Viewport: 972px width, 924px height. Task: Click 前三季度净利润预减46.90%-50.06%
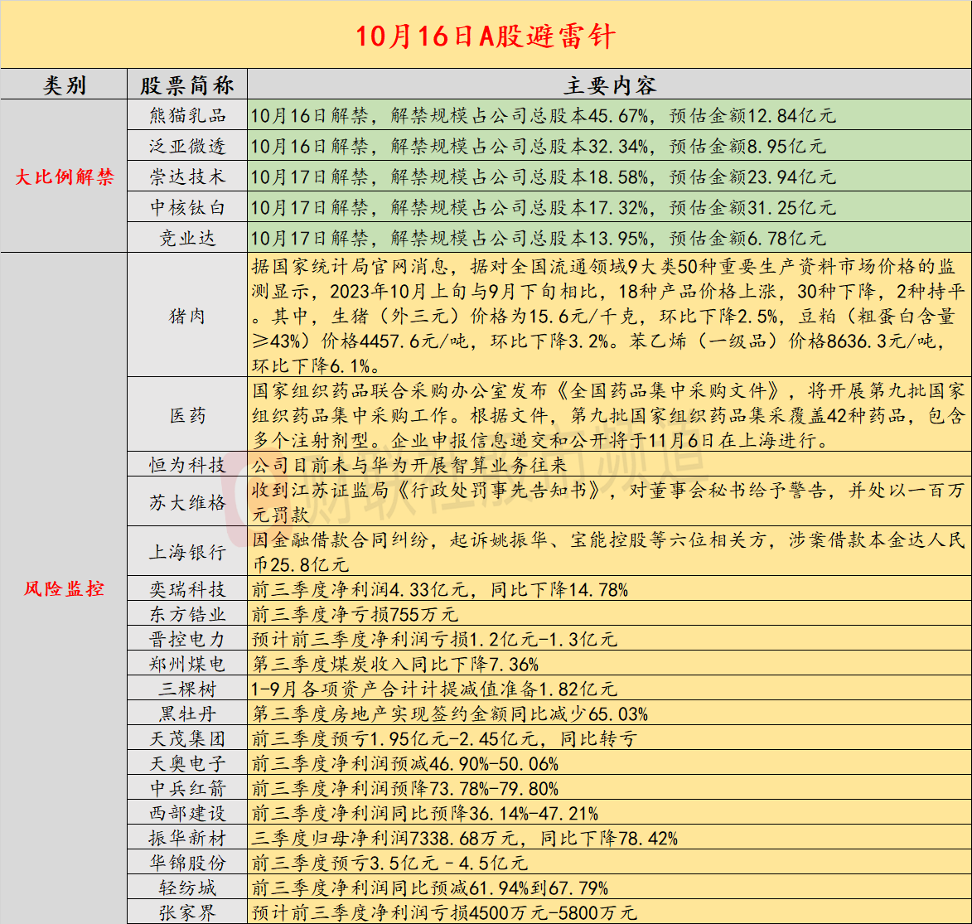coord(405,762)
